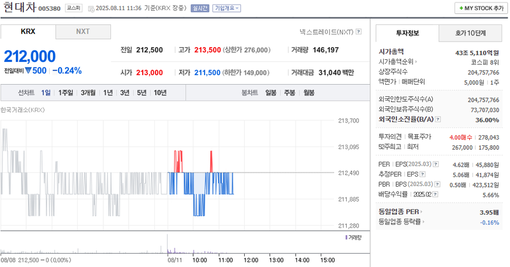Click the 36.00% foreign ownership ratio

pyautogui.click(x=487, y=120)
